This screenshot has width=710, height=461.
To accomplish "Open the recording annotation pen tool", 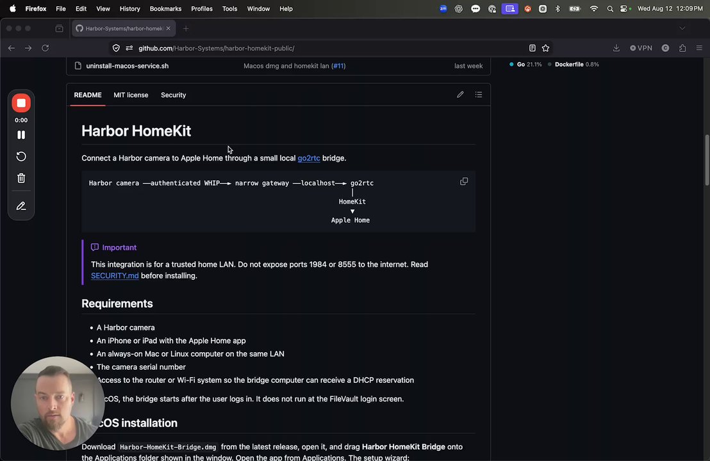I will click(21, 206).
